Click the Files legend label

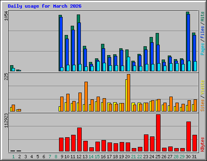(x=202, y=32)
